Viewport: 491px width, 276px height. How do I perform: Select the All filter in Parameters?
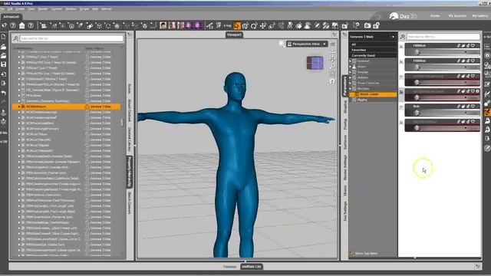[x=373, y=44]
